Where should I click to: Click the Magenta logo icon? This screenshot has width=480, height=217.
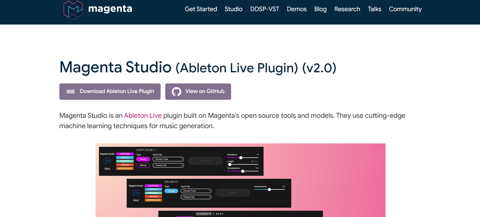click(73, 10)
